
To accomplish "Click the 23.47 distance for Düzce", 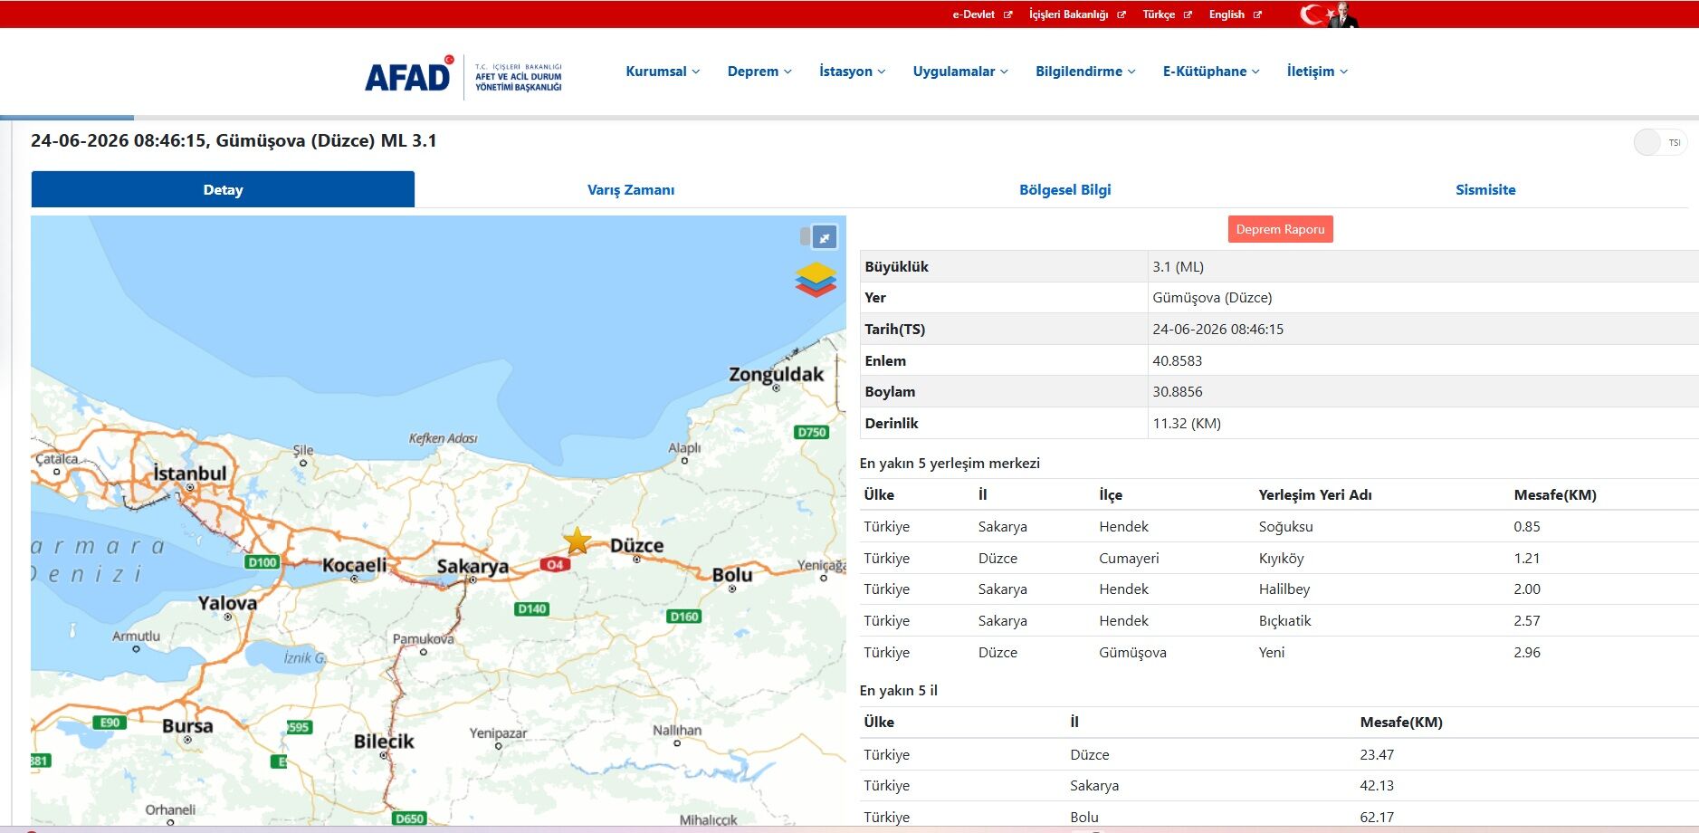I will [x=1377, y=754].
